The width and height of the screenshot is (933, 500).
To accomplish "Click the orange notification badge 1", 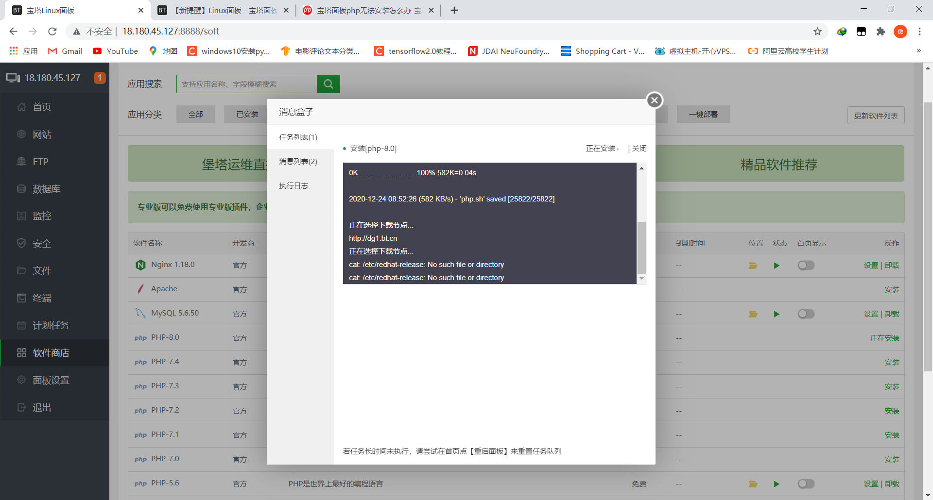I will 100,78.
